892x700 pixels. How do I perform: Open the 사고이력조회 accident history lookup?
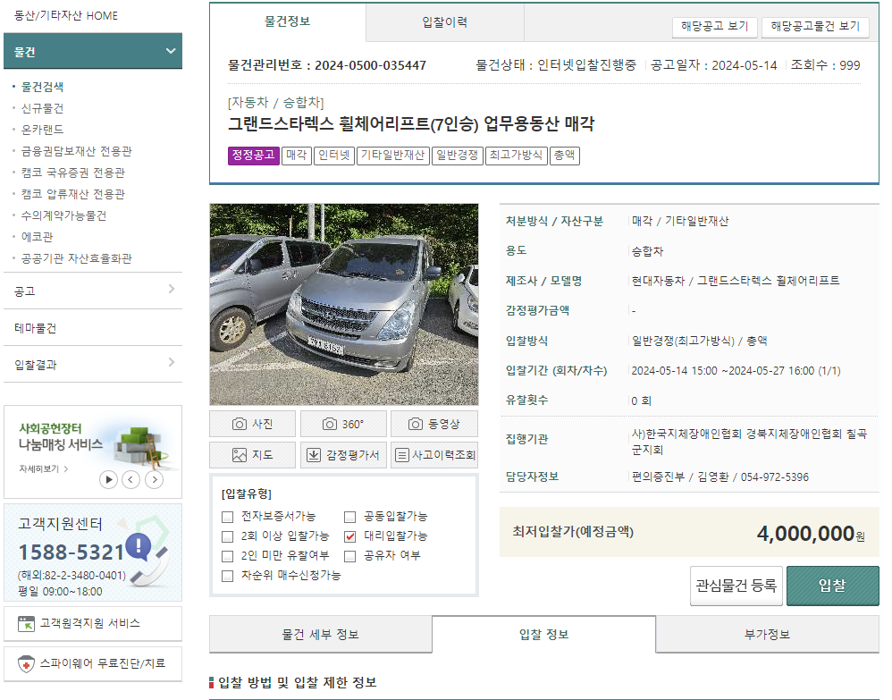click(435, 454)
